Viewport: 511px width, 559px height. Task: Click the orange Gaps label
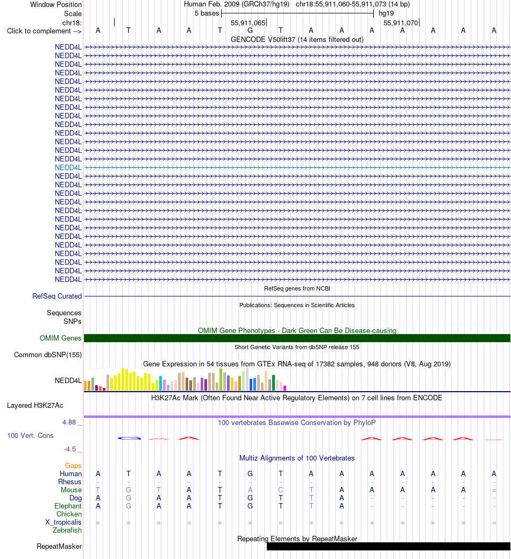click(73, 465)
